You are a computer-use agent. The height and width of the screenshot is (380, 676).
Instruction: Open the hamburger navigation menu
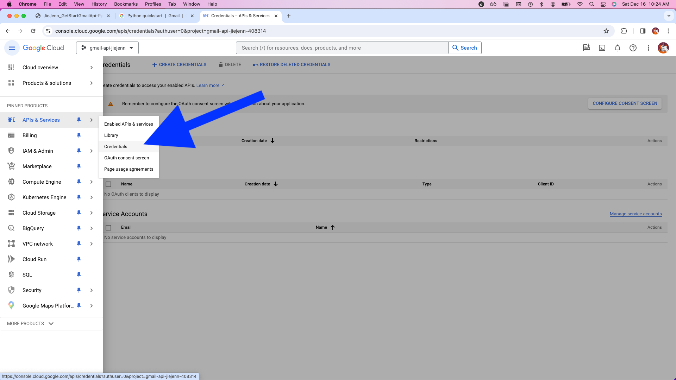click(12, 48)
